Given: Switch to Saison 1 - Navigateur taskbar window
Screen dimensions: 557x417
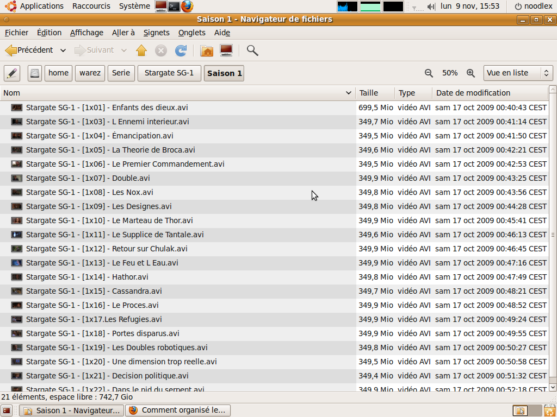Looking at the screenshot, I should (x=71, y=410).
